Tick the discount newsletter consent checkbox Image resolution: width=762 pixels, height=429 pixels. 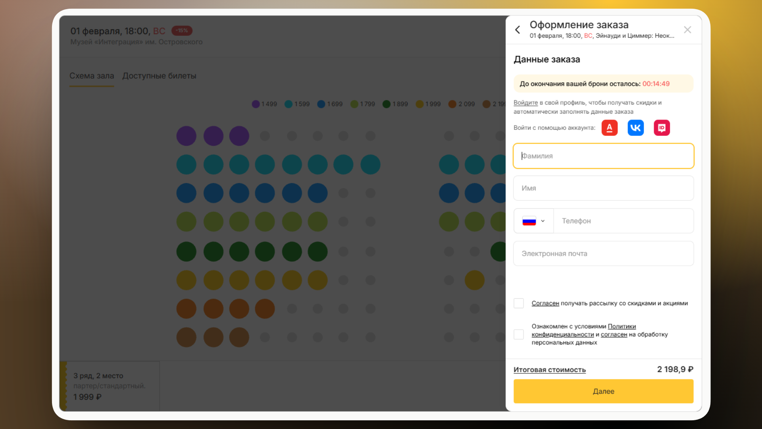[x=519, y=303]
